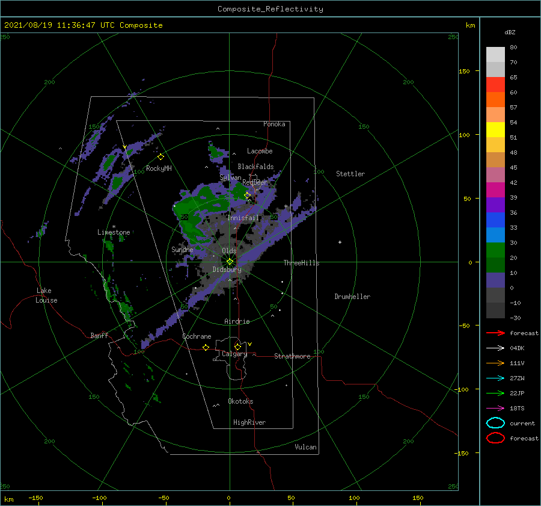This screenshot has height=506, width=541.
Task: Click the RockyMH label
Action: click(159, 168)
